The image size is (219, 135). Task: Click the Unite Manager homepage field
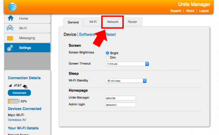click(x=120, y=98)
